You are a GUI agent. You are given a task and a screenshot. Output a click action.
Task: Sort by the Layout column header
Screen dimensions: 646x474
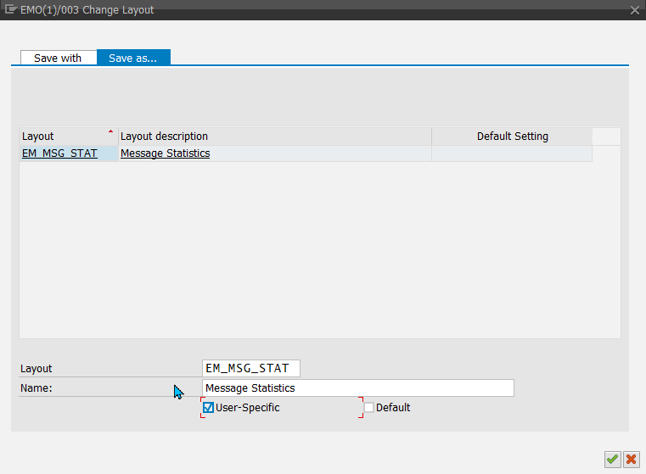(x=69, y=137)
